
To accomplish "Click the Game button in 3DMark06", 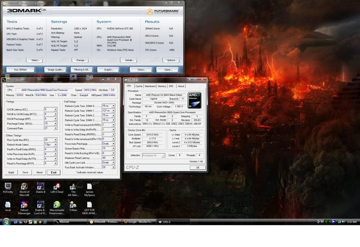I will 168,70.
